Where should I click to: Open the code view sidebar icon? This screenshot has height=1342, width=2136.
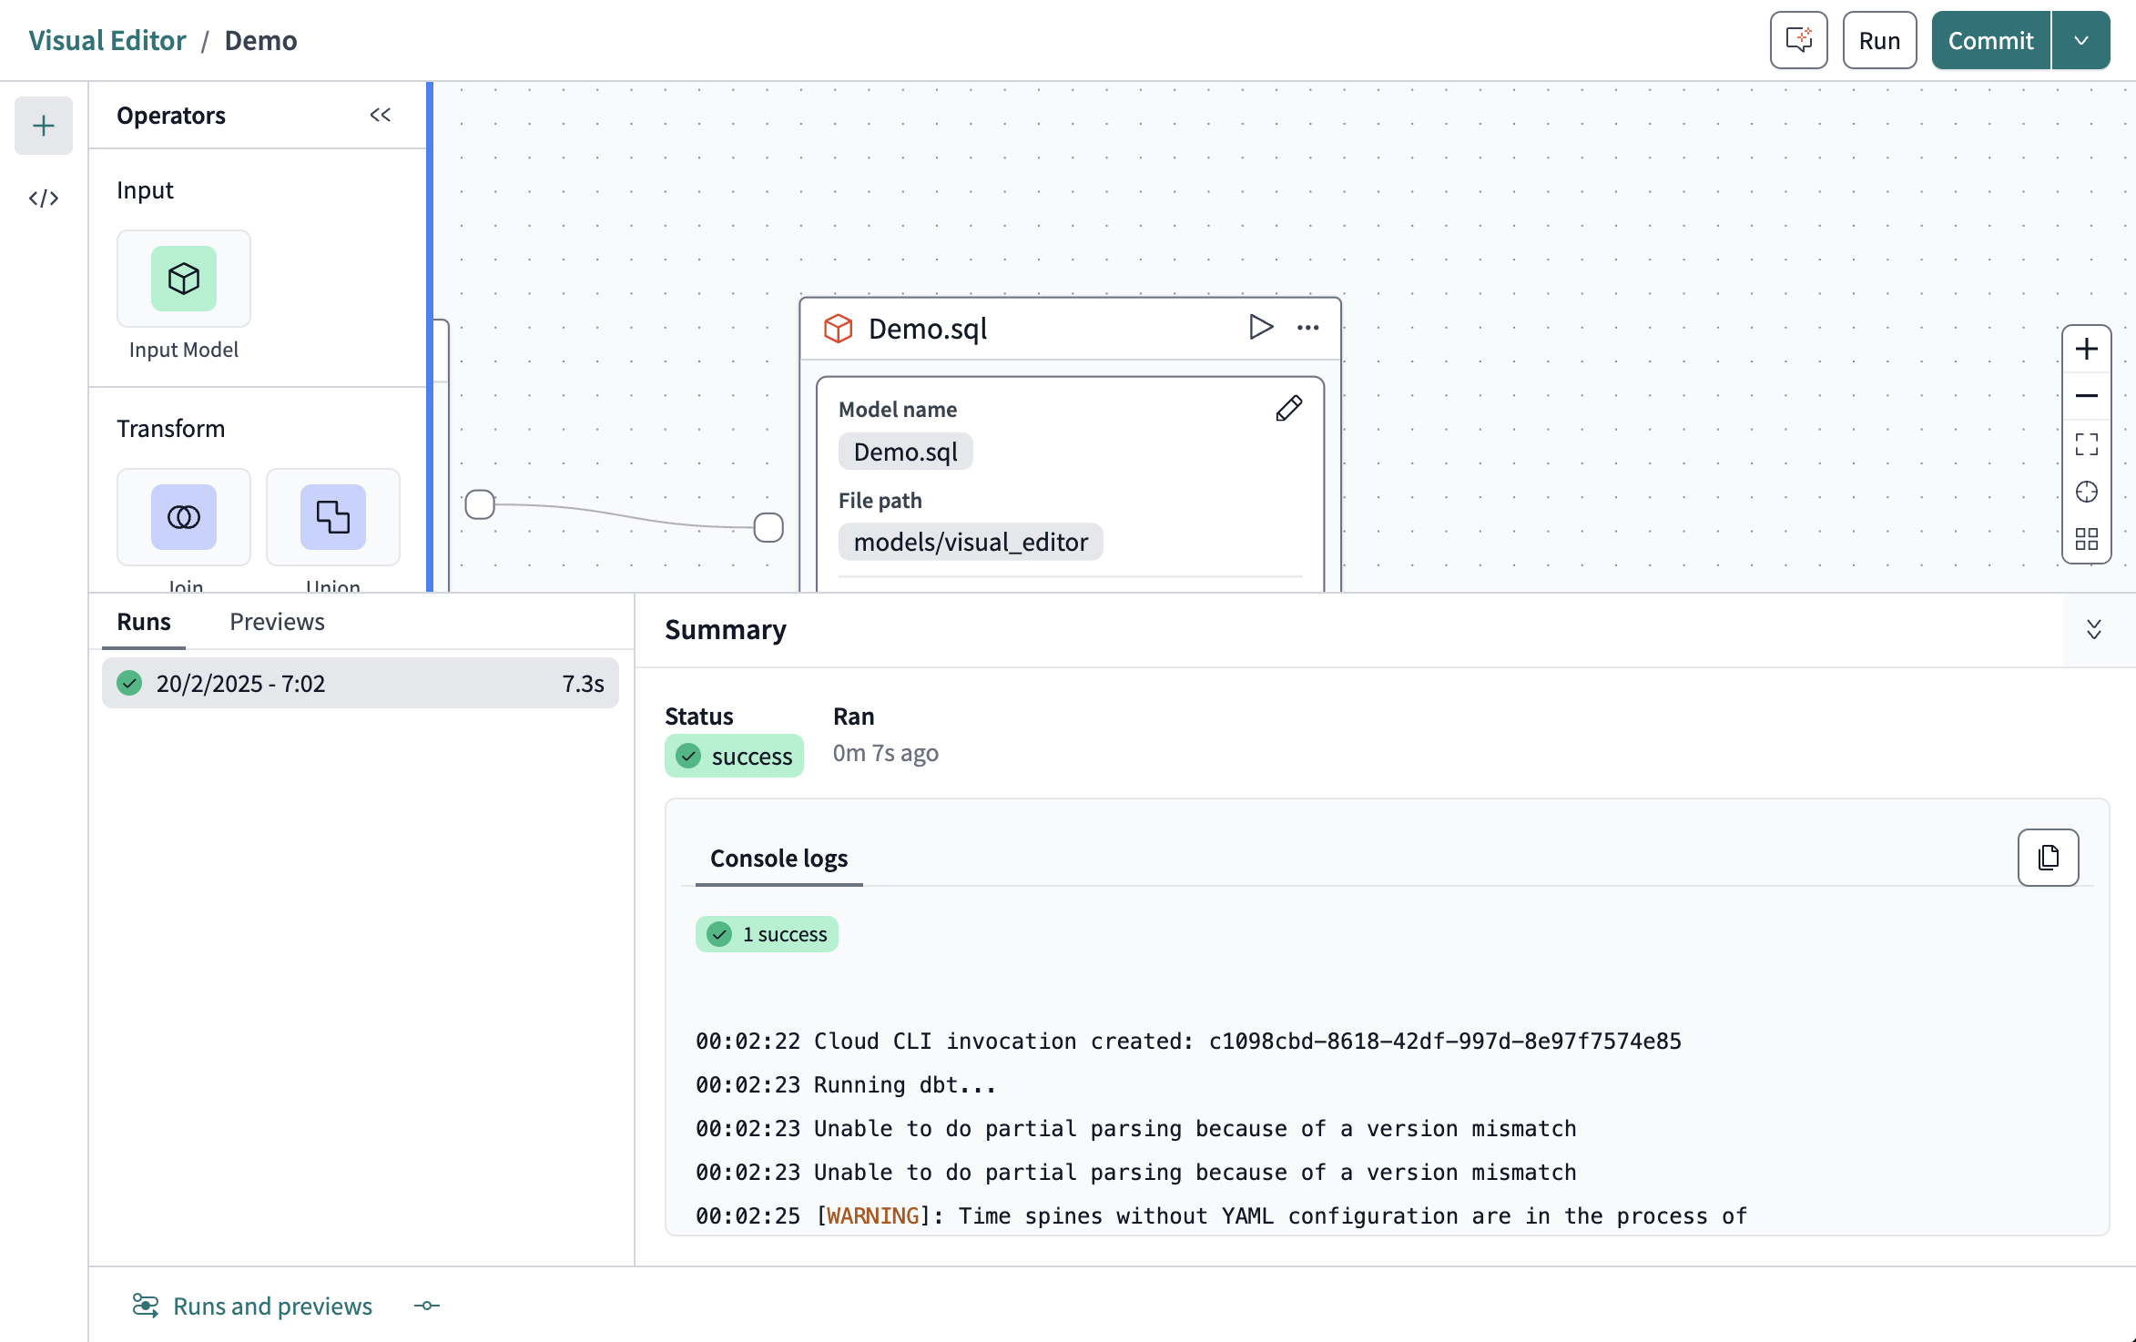coord(43,198)
